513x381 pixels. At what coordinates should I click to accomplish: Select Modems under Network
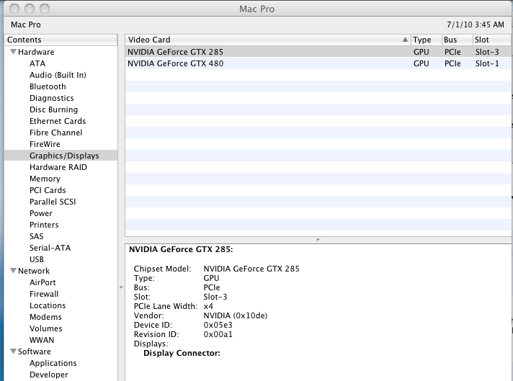click(45, 317)
